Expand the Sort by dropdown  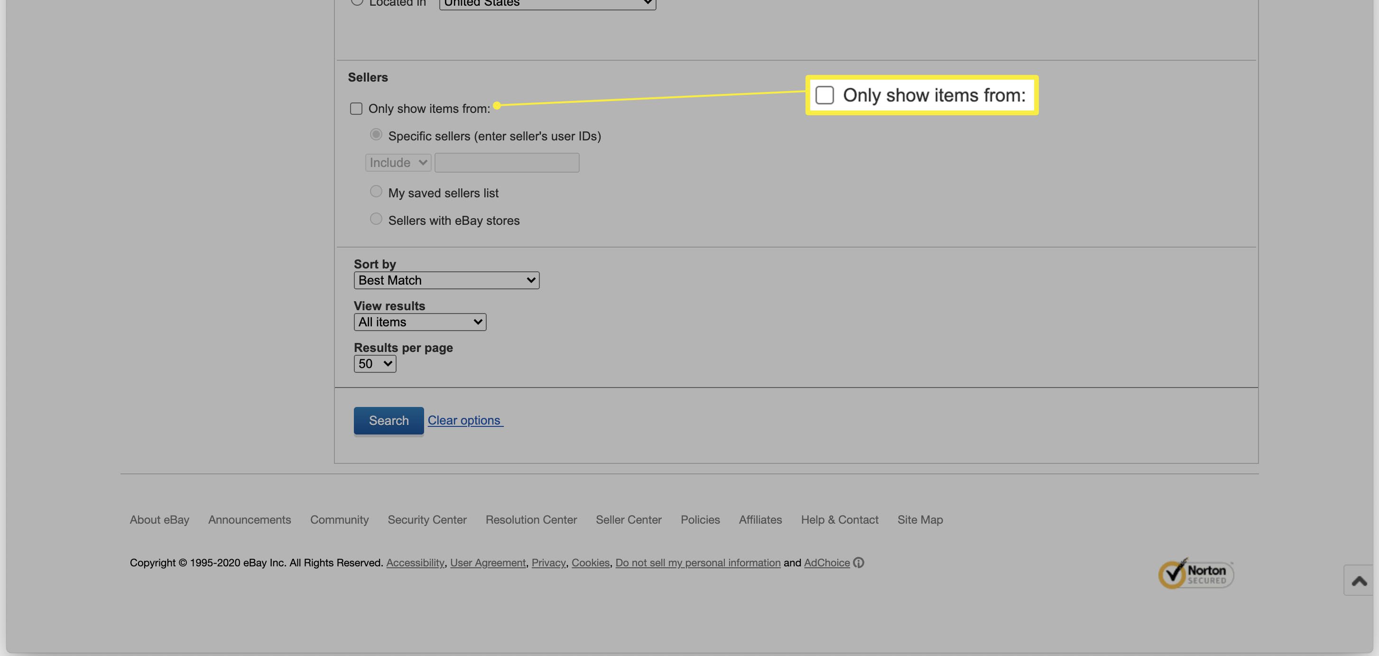[446, 280]
